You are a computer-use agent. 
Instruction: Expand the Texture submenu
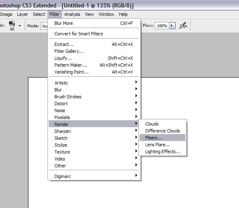94,152
